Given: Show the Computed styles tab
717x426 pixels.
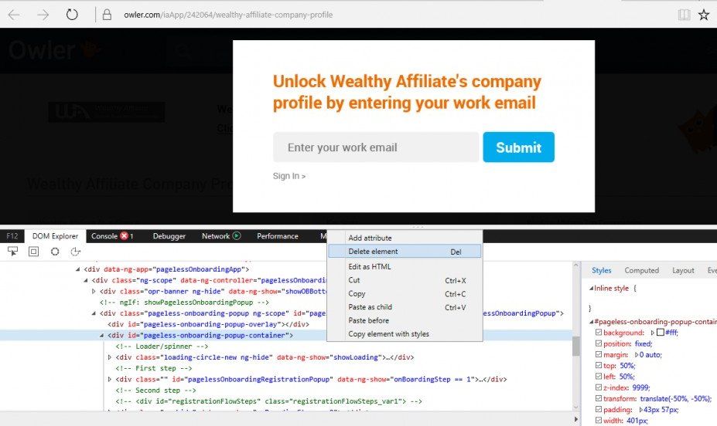Looking at the screenshot, I should pyautogui.click(x=641, y=270).
